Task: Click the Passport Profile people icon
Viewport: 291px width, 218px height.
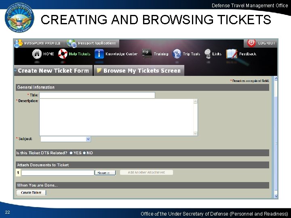Action: click(x=18, y=44)
